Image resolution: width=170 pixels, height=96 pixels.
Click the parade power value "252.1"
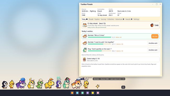click(110, 15)
